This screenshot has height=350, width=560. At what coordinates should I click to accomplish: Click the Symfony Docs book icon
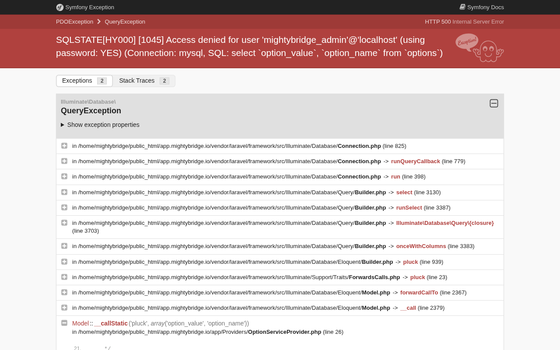[x=462, y=7]
